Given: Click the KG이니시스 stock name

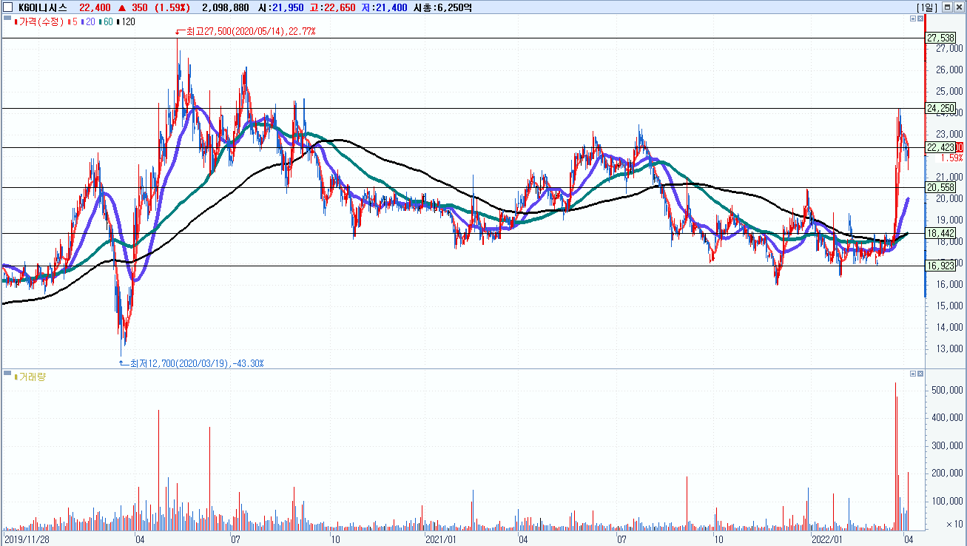Looking at the screenshot, I should (43, 7).
